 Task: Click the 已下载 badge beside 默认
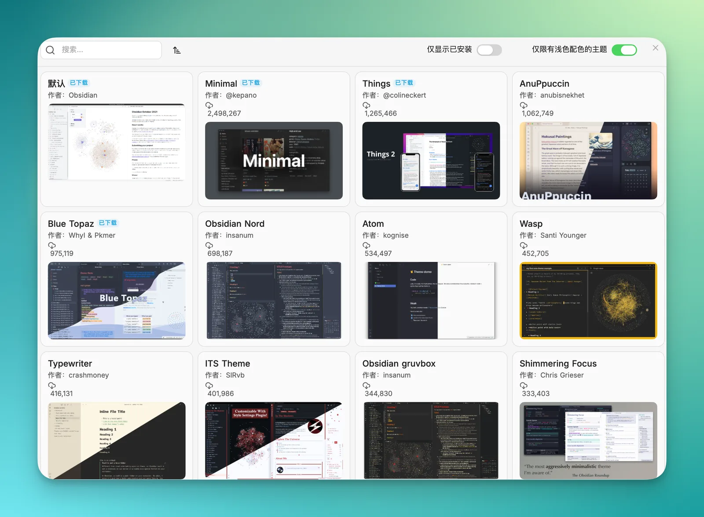[79, 83]
